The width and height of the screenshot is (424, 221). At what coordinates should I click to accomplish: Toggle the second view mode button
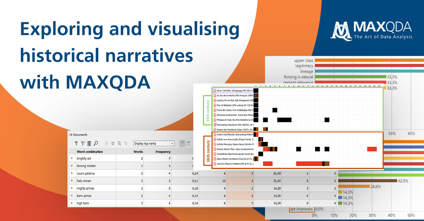coord(189,143)
